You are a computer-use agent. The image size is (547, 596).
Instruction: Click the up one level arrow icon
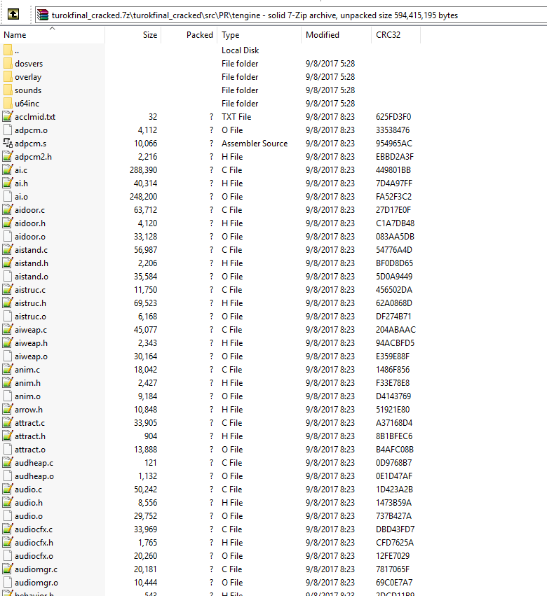pyautogui.click(x=13, y=15)
